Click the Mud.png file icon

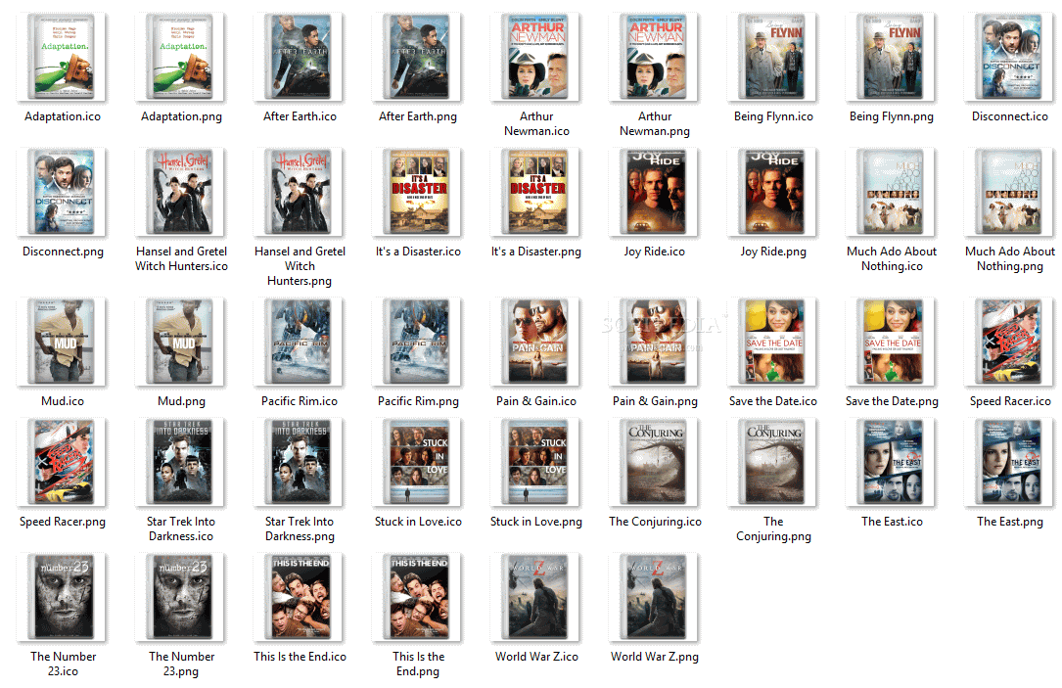(181, 342)
